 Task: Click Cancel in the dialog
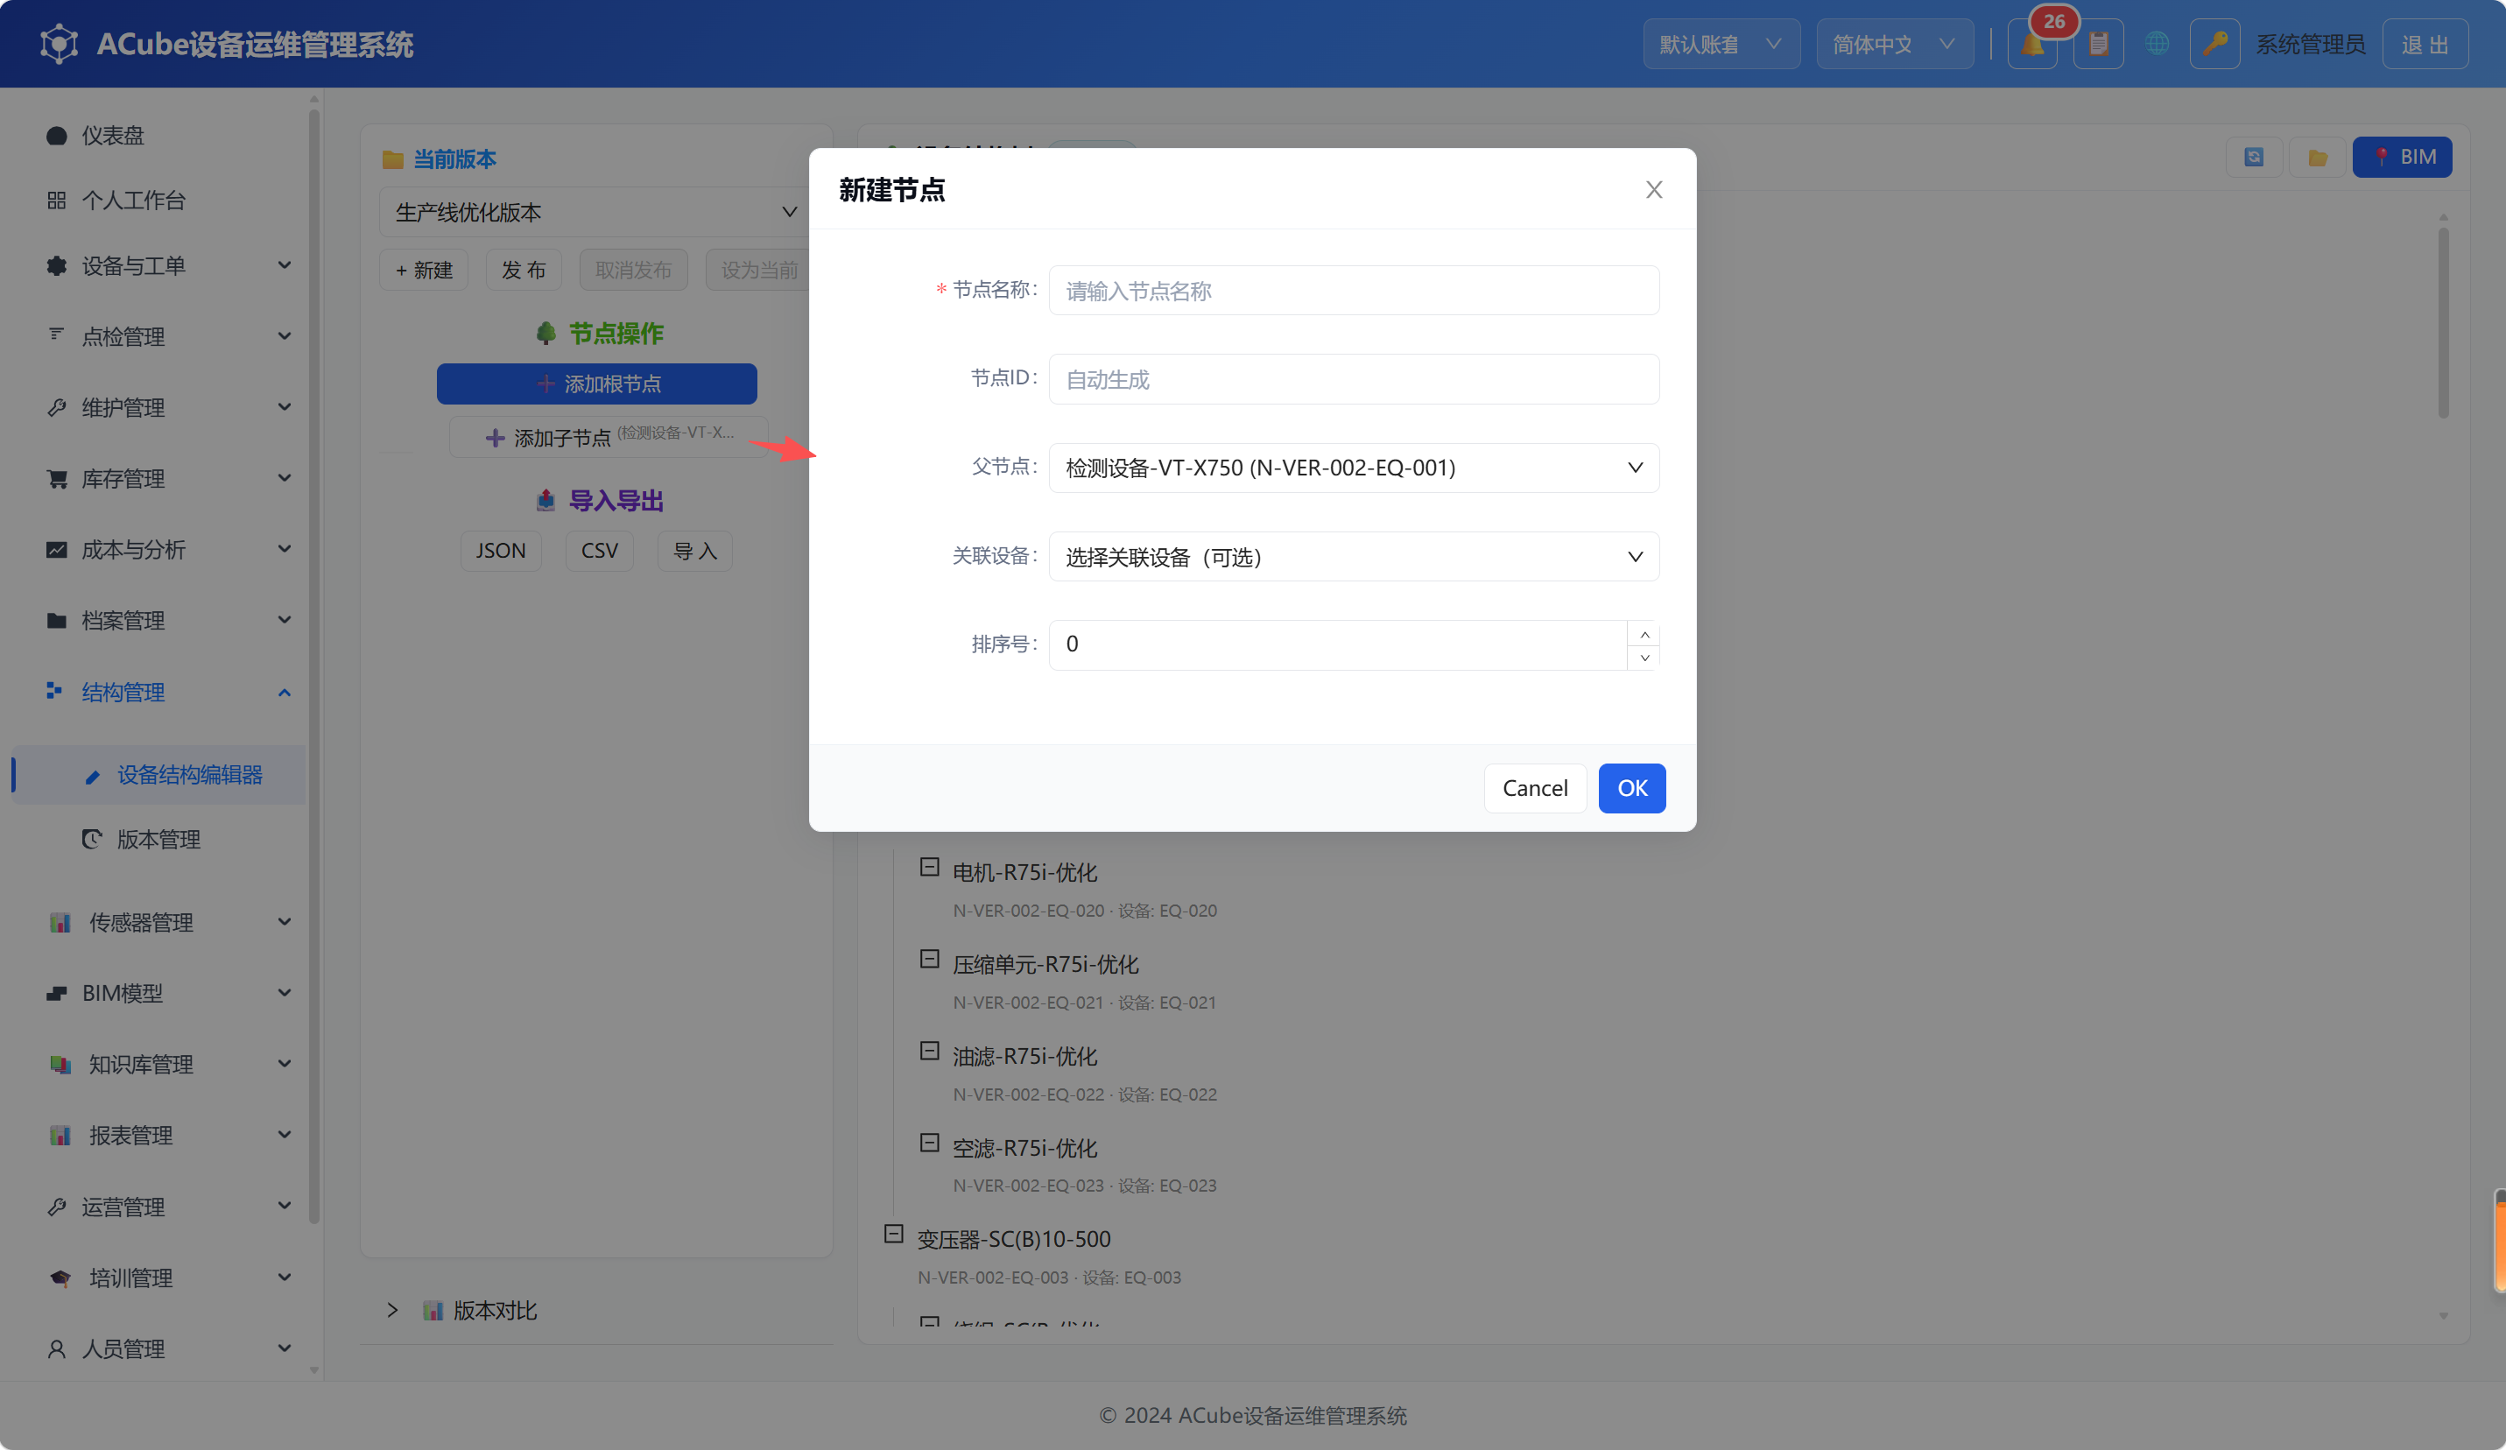coord(1534,789)
